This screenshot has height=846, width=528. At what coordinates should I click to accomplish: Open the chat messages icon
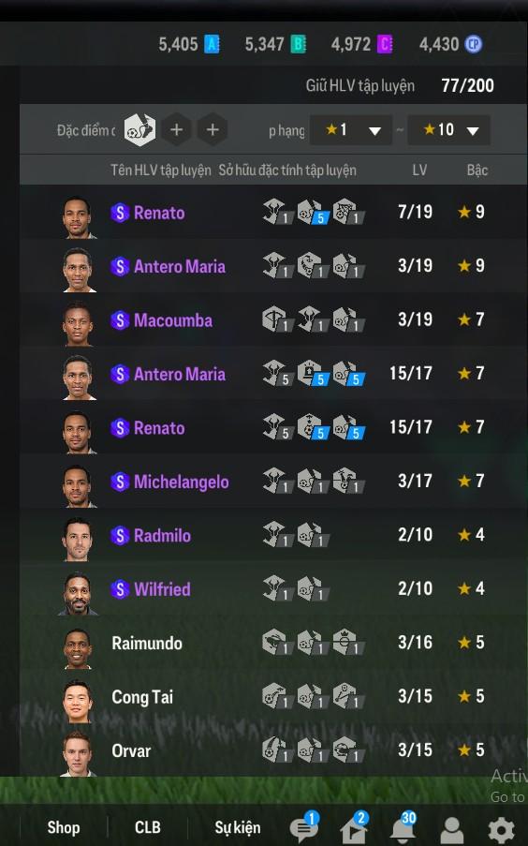[x=303, y=827]
